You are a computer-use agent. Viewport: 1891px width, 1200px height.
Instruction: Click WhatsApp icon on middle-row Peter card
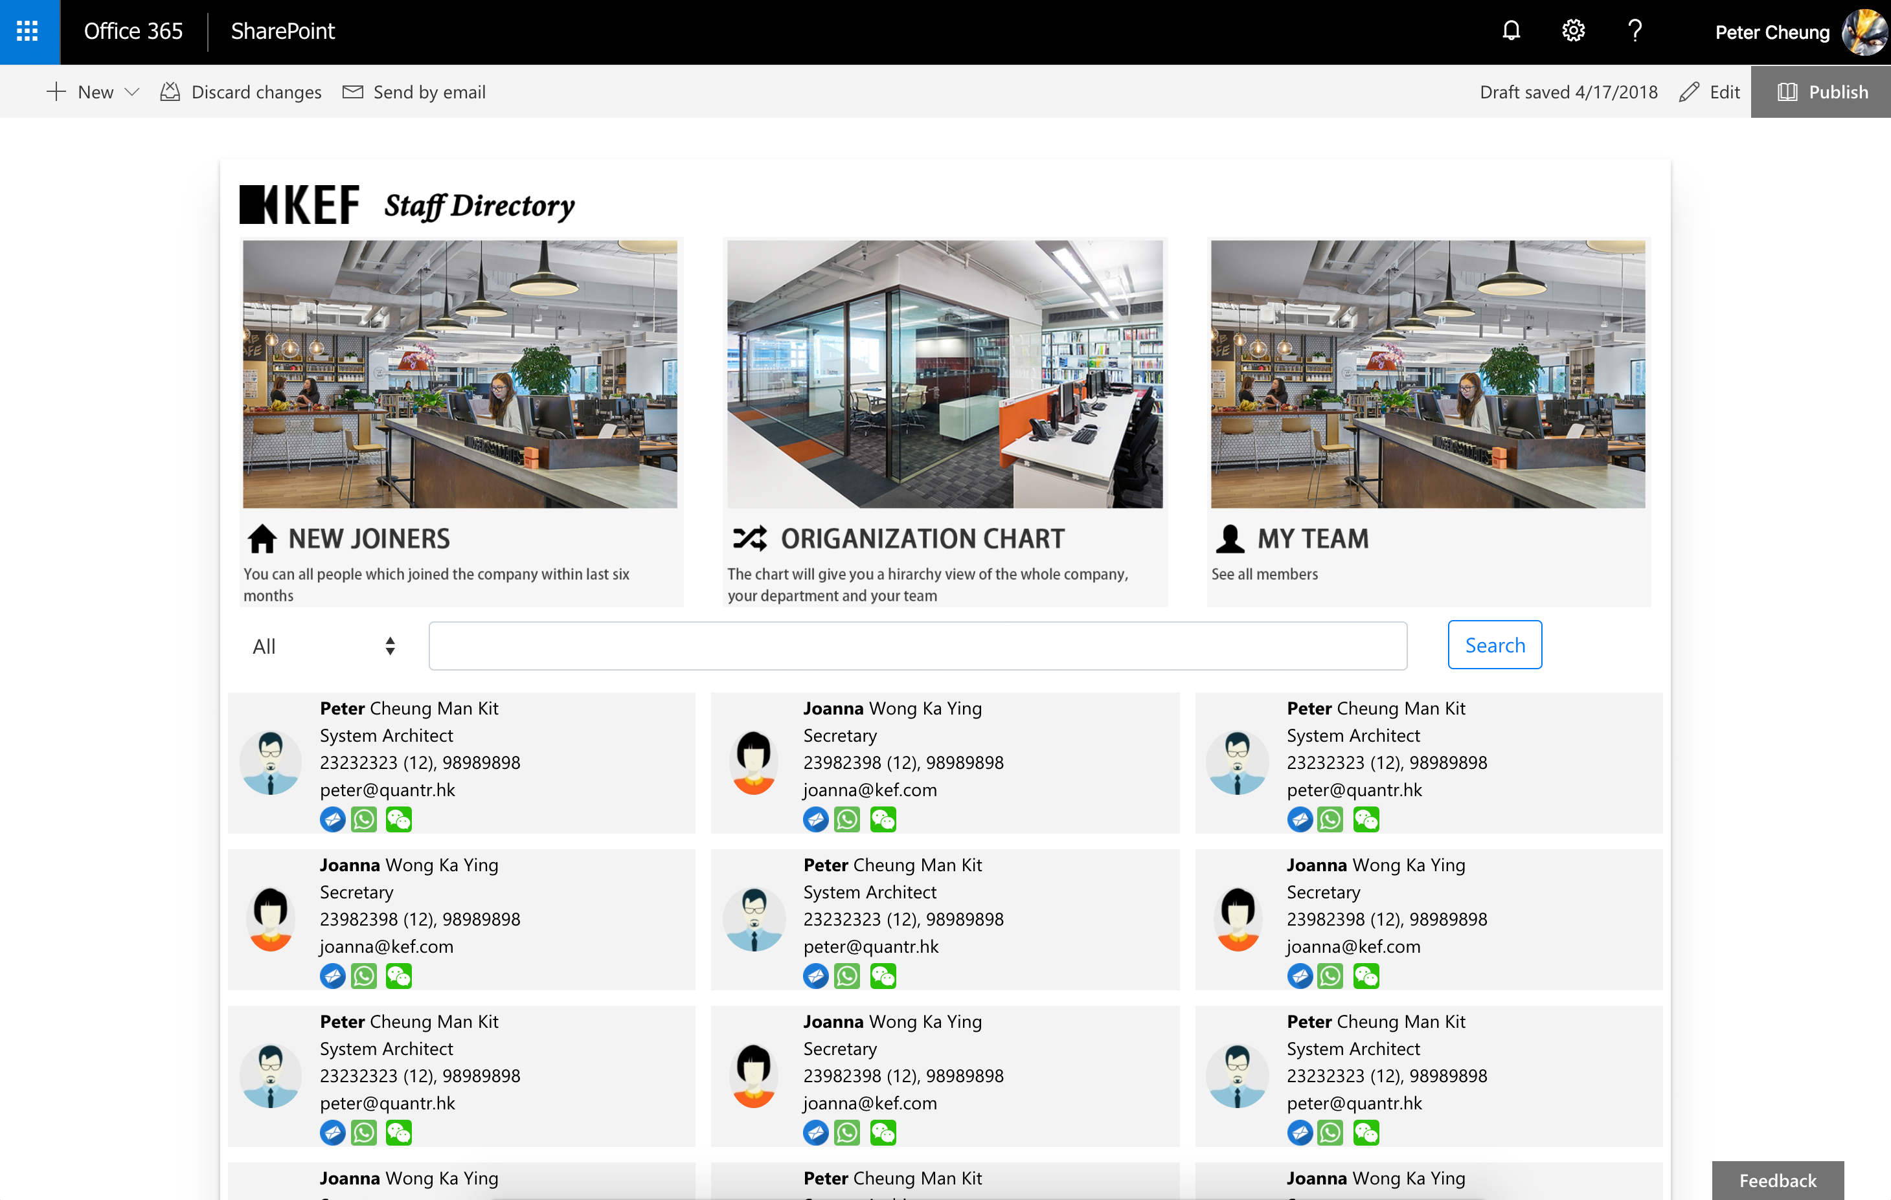point(847,976)
